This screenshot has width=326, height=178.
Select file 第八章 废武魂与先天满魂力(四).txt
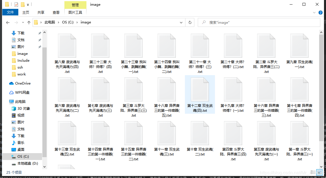67,53
